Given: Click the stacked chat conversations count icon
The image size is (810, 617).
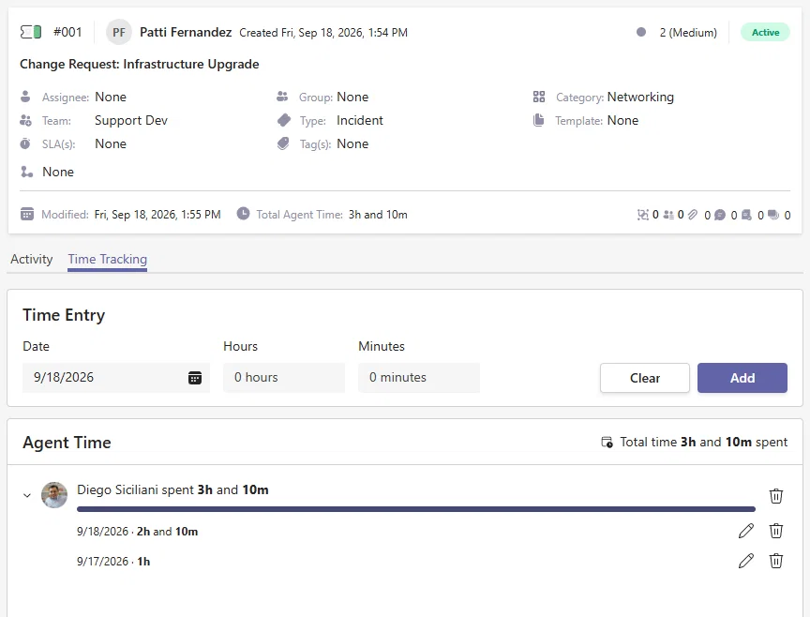Looking at the screenshot, I should [773, 215].
